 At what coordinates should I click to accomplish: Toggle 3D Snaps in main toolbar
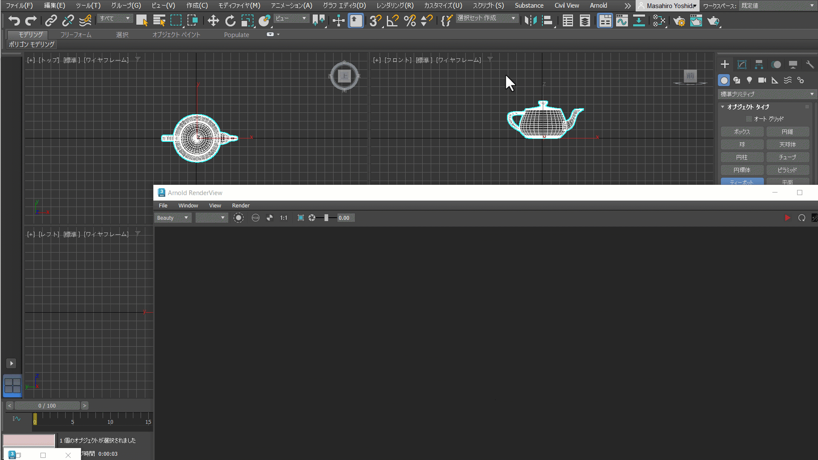pyautogui.click(x=375, y=20)
